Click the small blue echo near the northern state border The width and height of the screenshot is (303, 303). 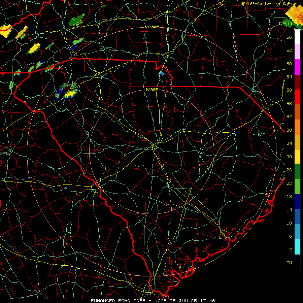coord(161,74)
